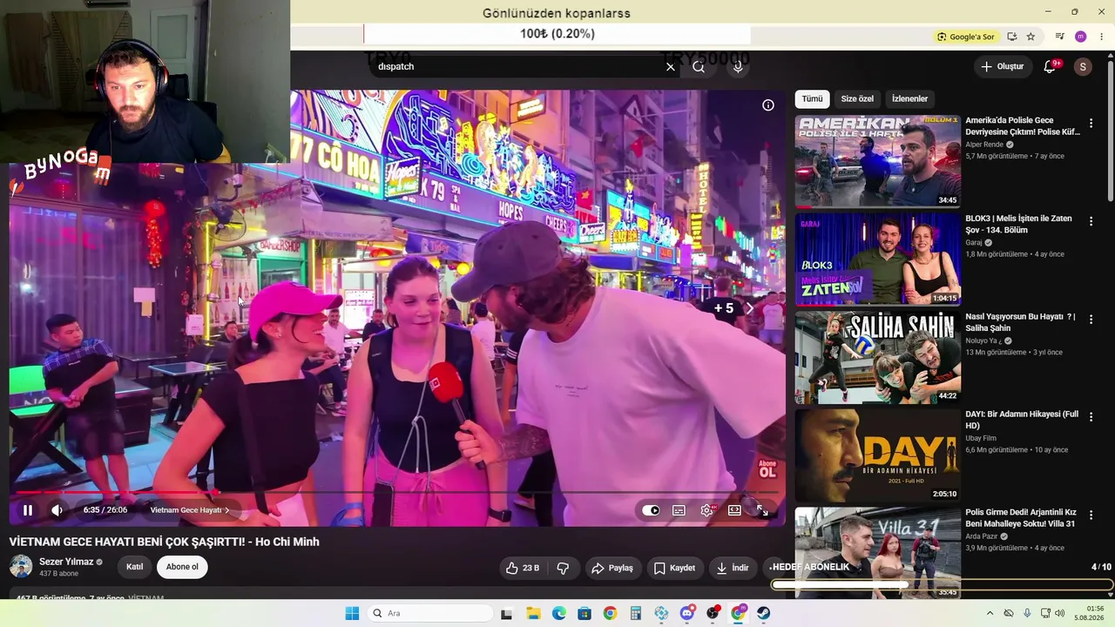The width and height of the screenshot is (1115, 627).
Task: Seek on the red video progress bar
Action: [396, 493]
